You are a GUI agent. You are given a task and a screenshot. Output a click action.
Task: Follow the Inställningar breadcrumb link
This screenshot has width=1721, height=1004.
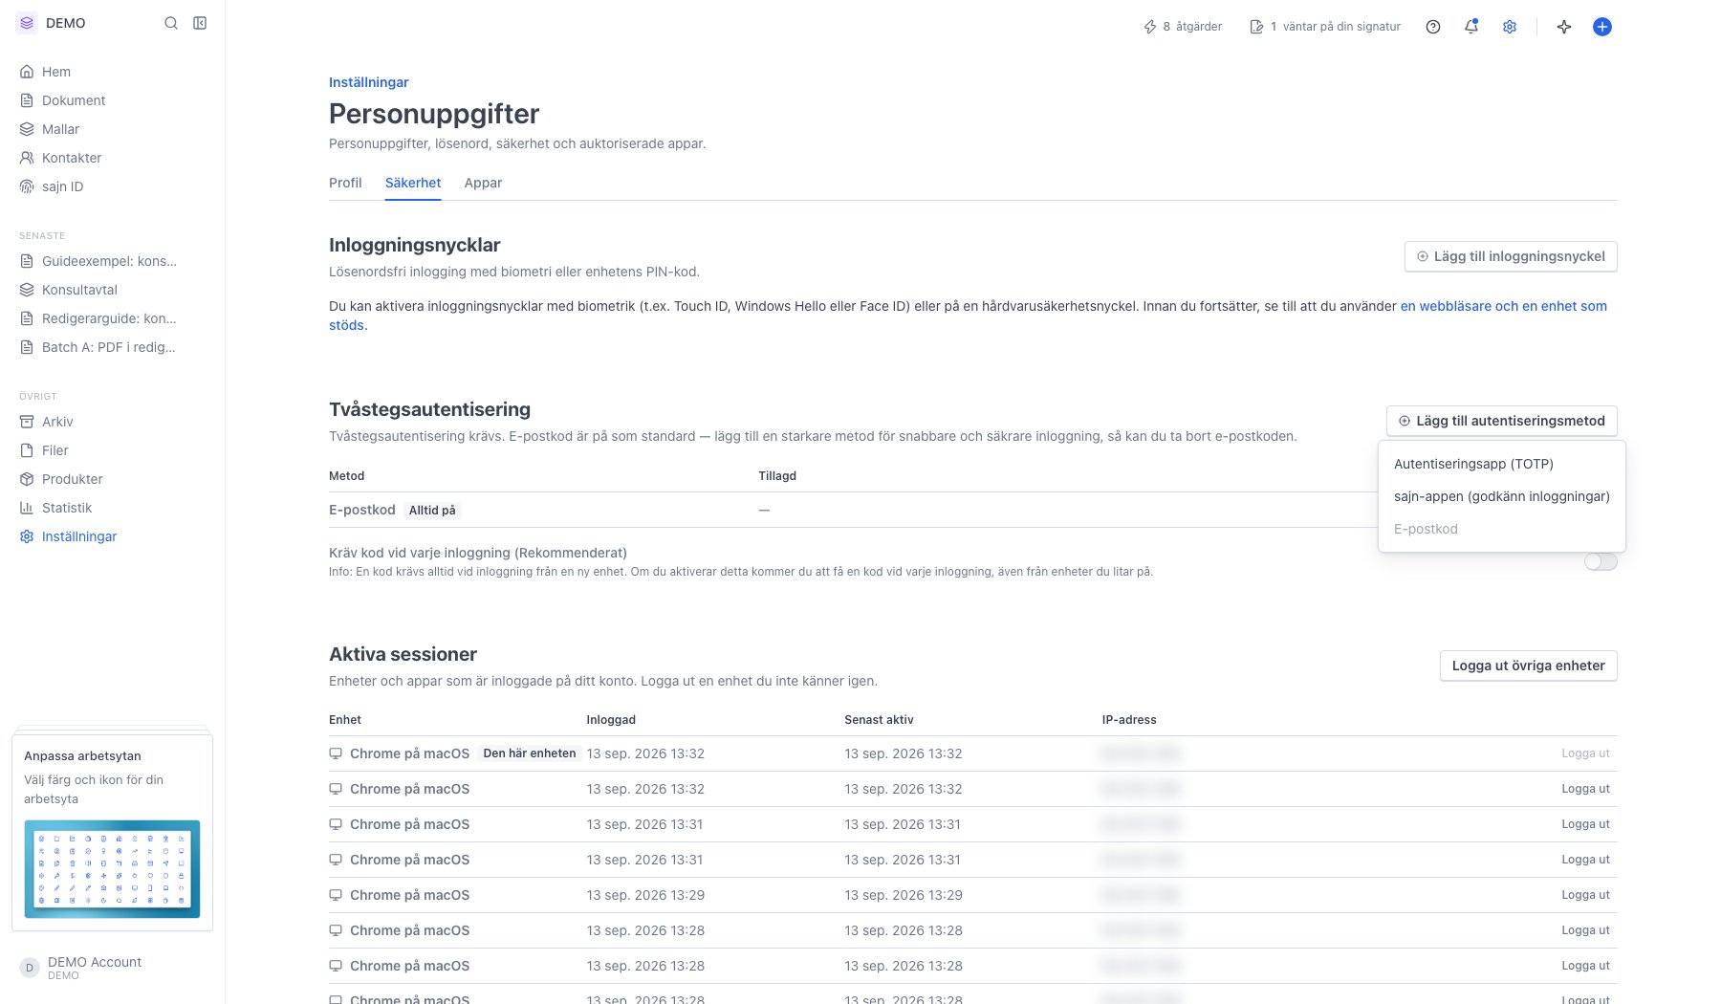click(x=369, y=82)
